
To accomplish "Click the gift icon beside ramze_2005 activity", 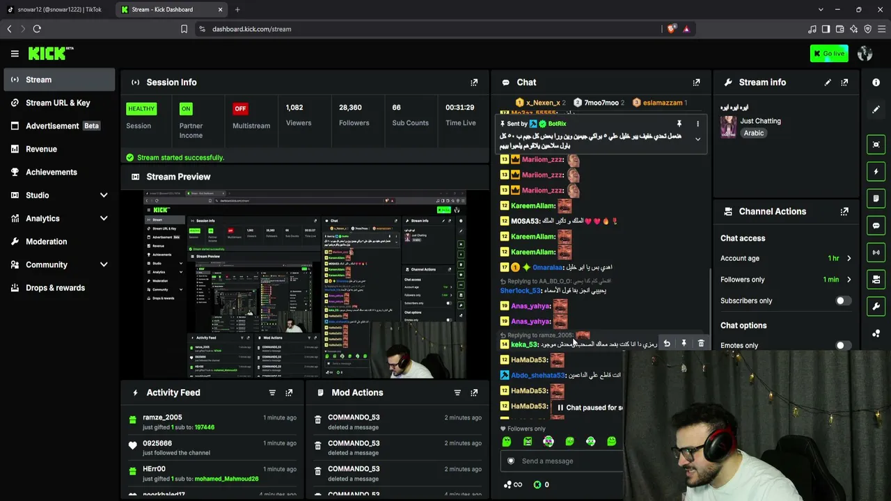I will [x=133, y=420].
